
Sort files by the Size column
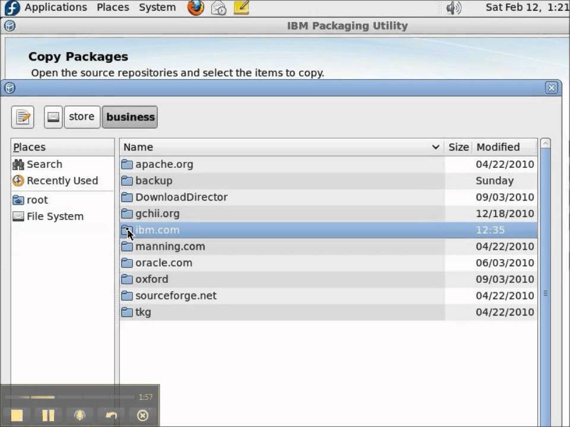[458, 147]
